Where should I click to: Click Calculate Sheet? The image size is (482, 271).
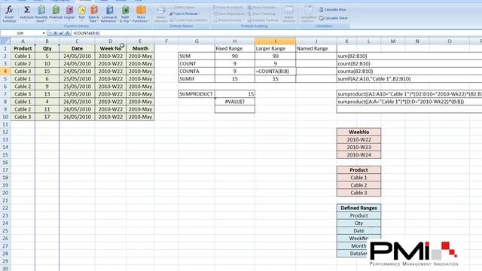(x=333, y=18)
